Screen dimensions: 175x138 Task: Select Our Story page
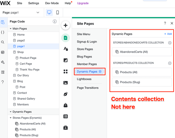(33, 75)
